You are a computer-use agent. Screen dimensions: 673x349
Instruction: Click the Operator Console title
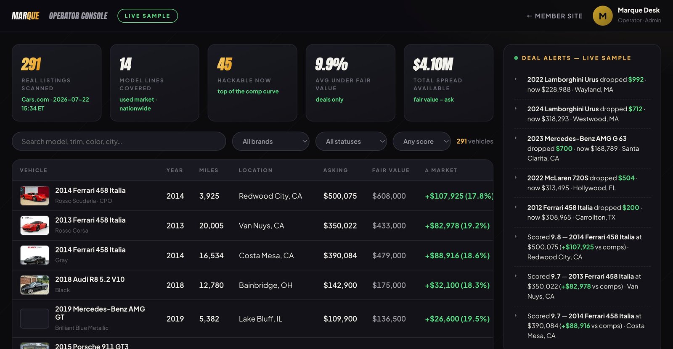tap(78, 16)
